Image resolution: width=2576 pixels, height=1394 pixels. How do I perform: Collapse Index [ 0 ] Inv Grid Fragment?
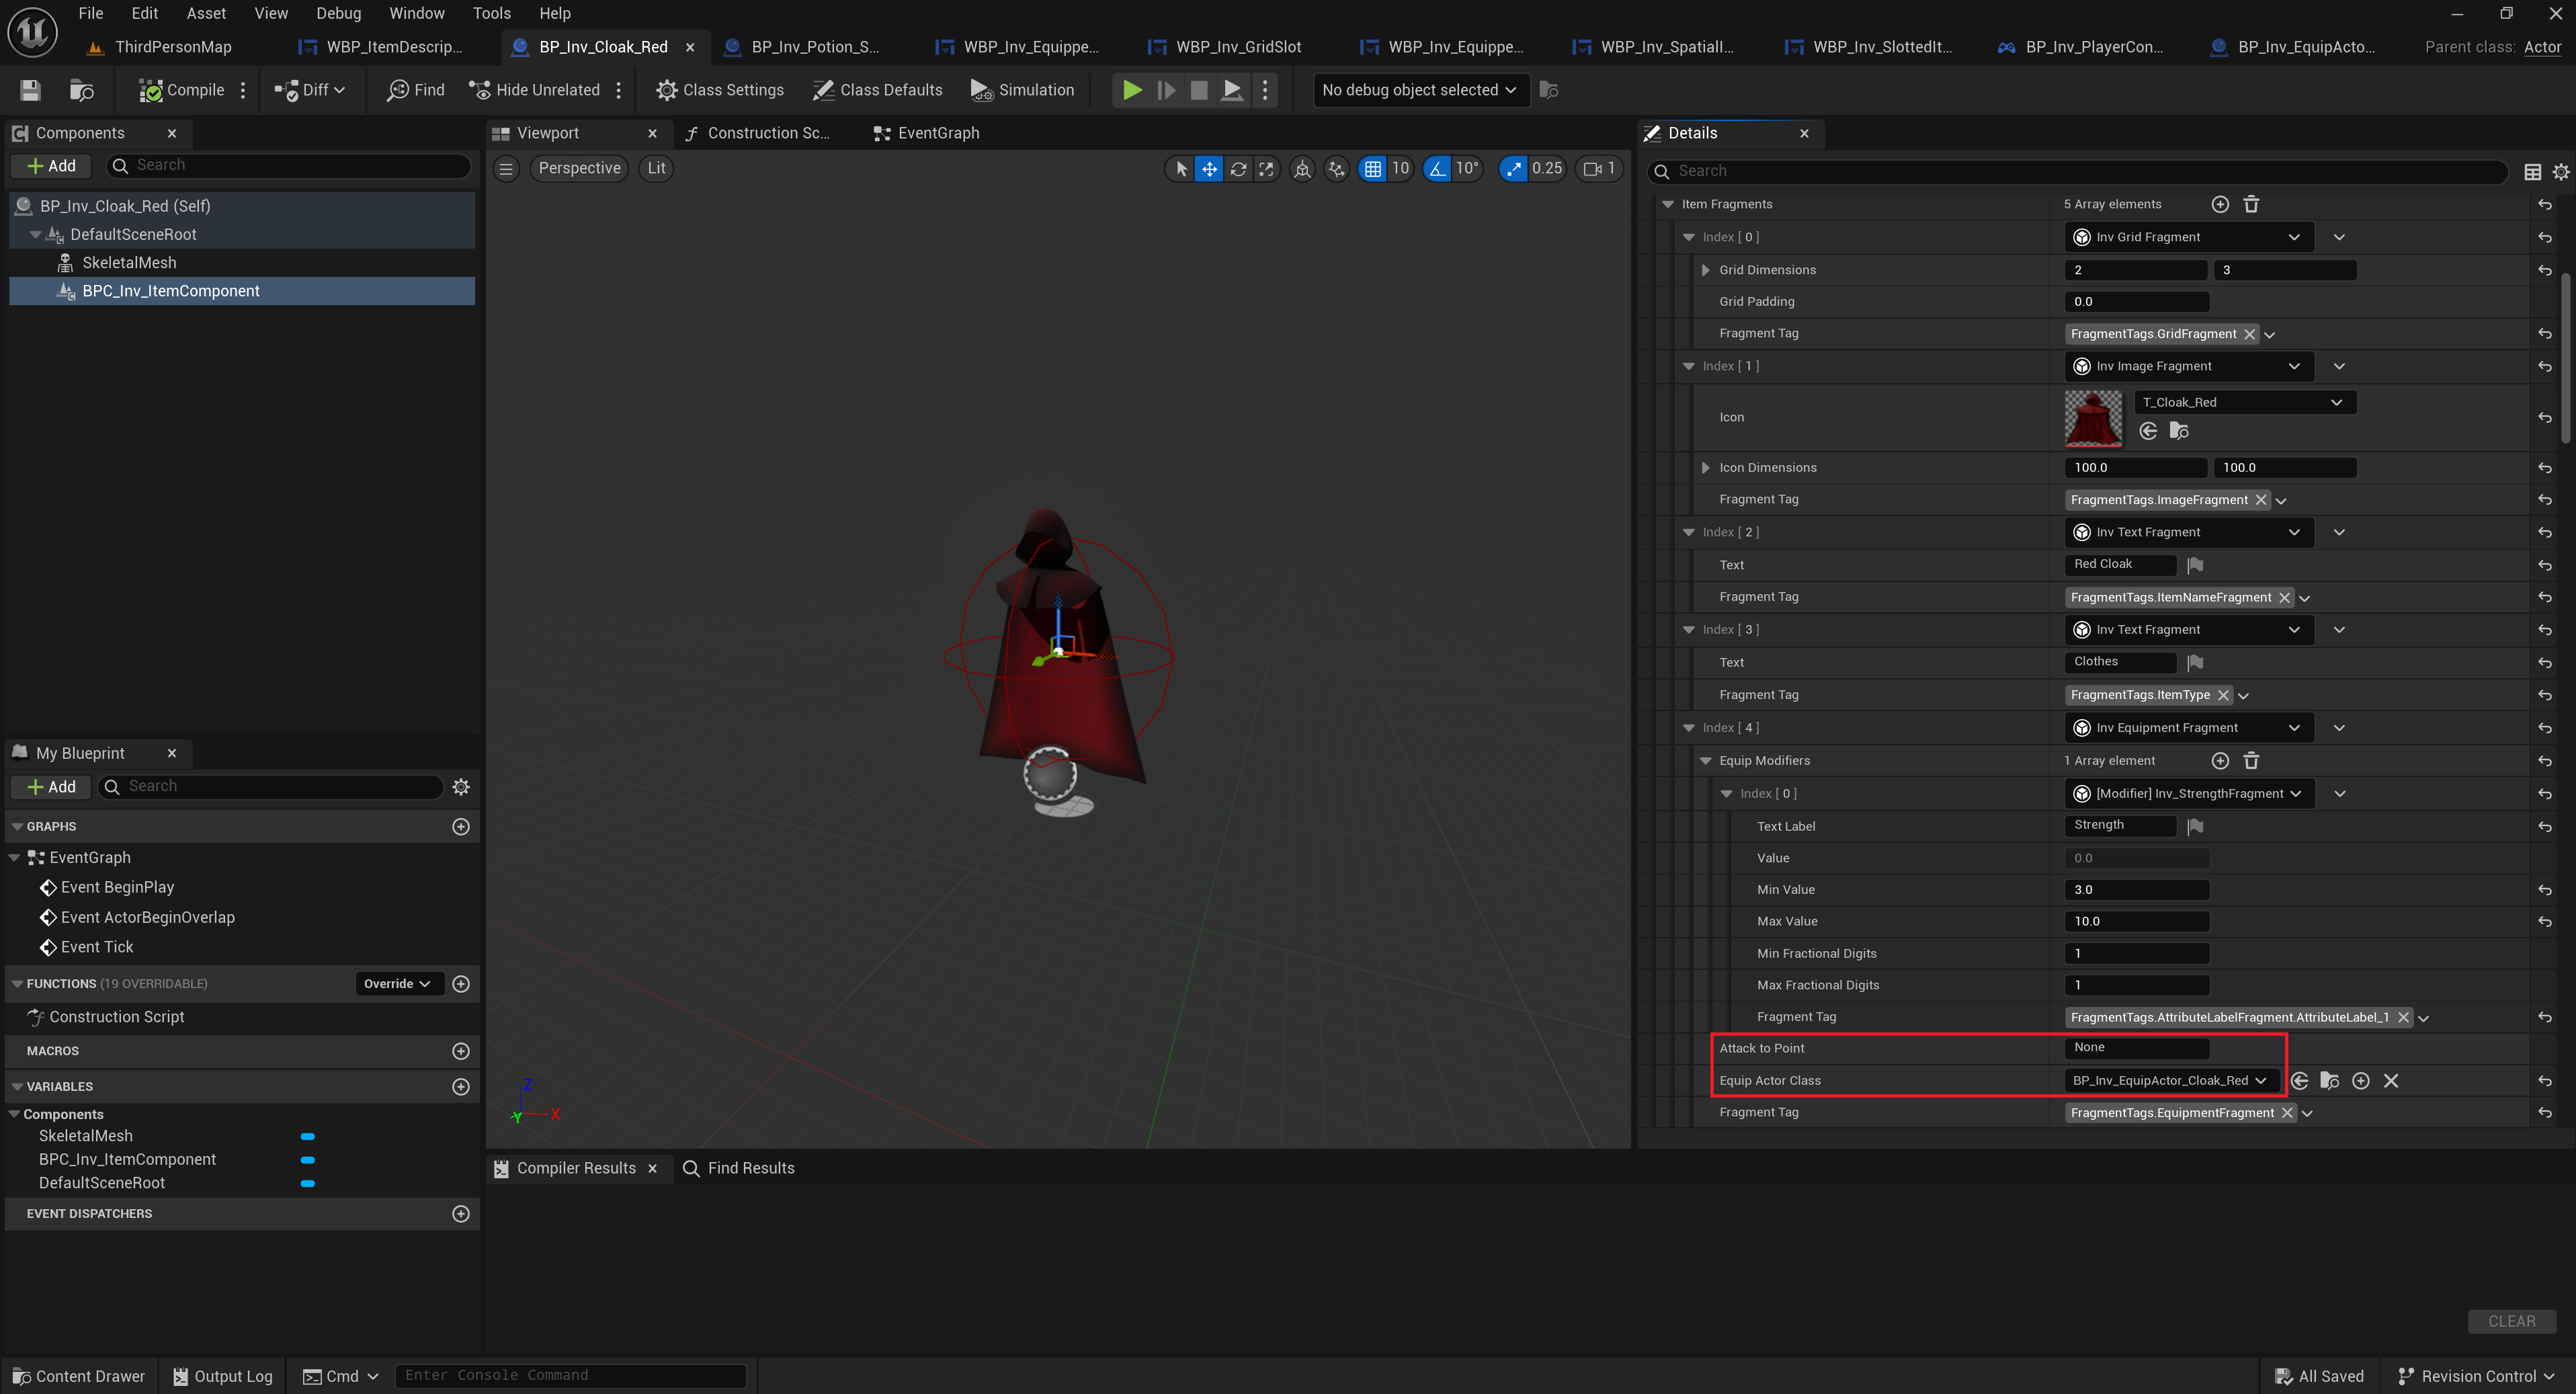[1689, 237]
